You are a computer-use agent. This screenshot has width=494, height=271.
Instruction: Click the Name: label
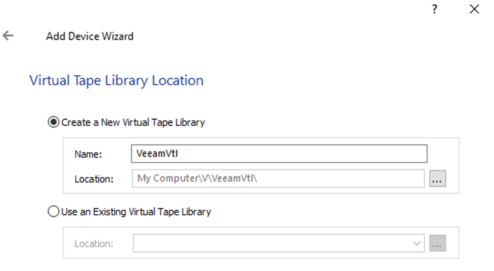pyautogui.click(x=88, y=154)
